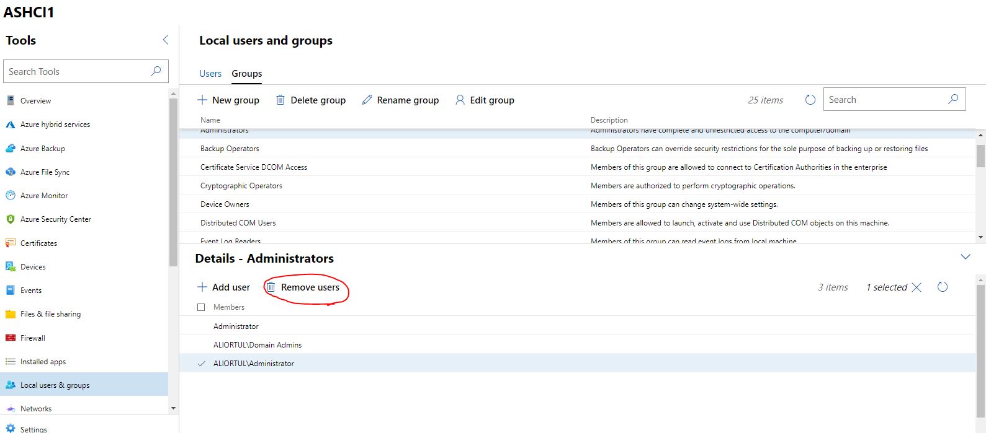Screen dimensions: 986x433
Task: Focus the Search Tools input field
Action: click(78, 72)
